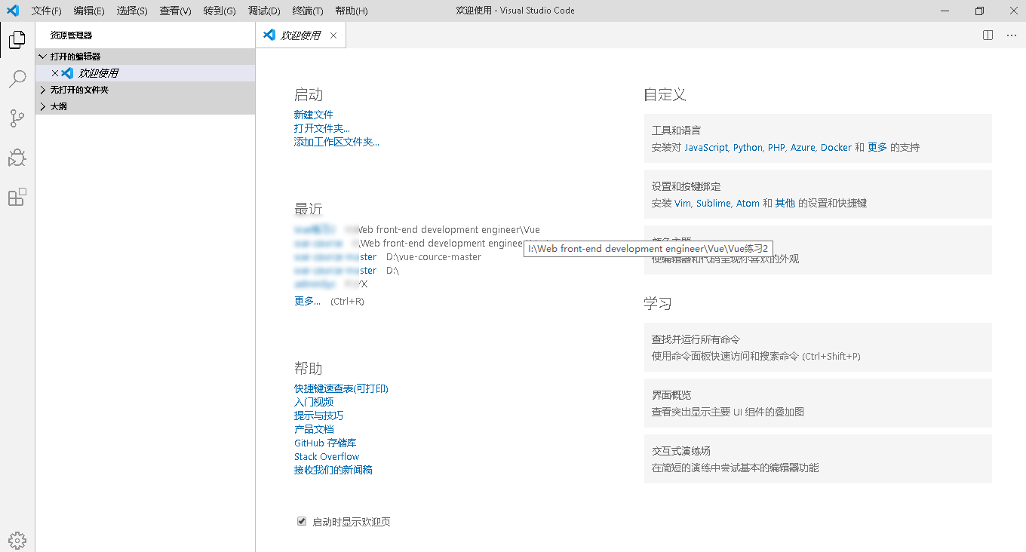Click the 打开文件夹... link
Viewport: 1026px width, 552px height.
click(322, 128)
